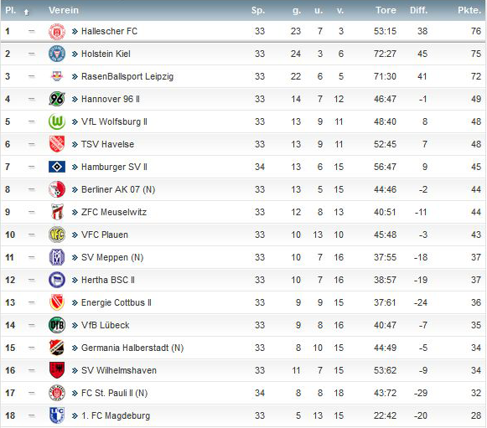Screen dimensions: 487x428
Task: Sort table by Pl. arrow header
Action: coord(26,12)
